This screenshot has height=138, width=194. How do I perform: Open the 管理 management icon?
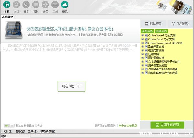click(x=36, y=5)
